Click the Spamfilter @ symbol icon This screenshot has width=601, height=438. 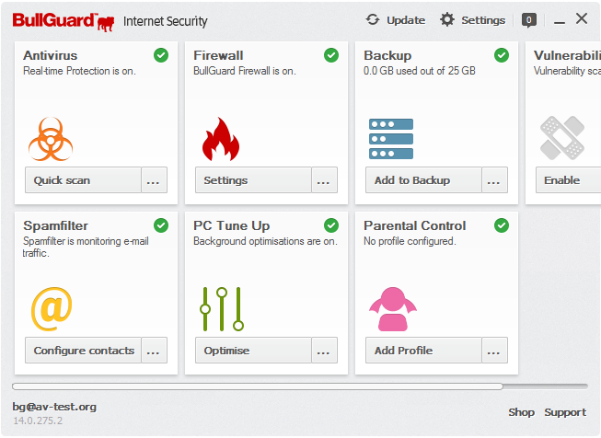[x=52, y=308]
